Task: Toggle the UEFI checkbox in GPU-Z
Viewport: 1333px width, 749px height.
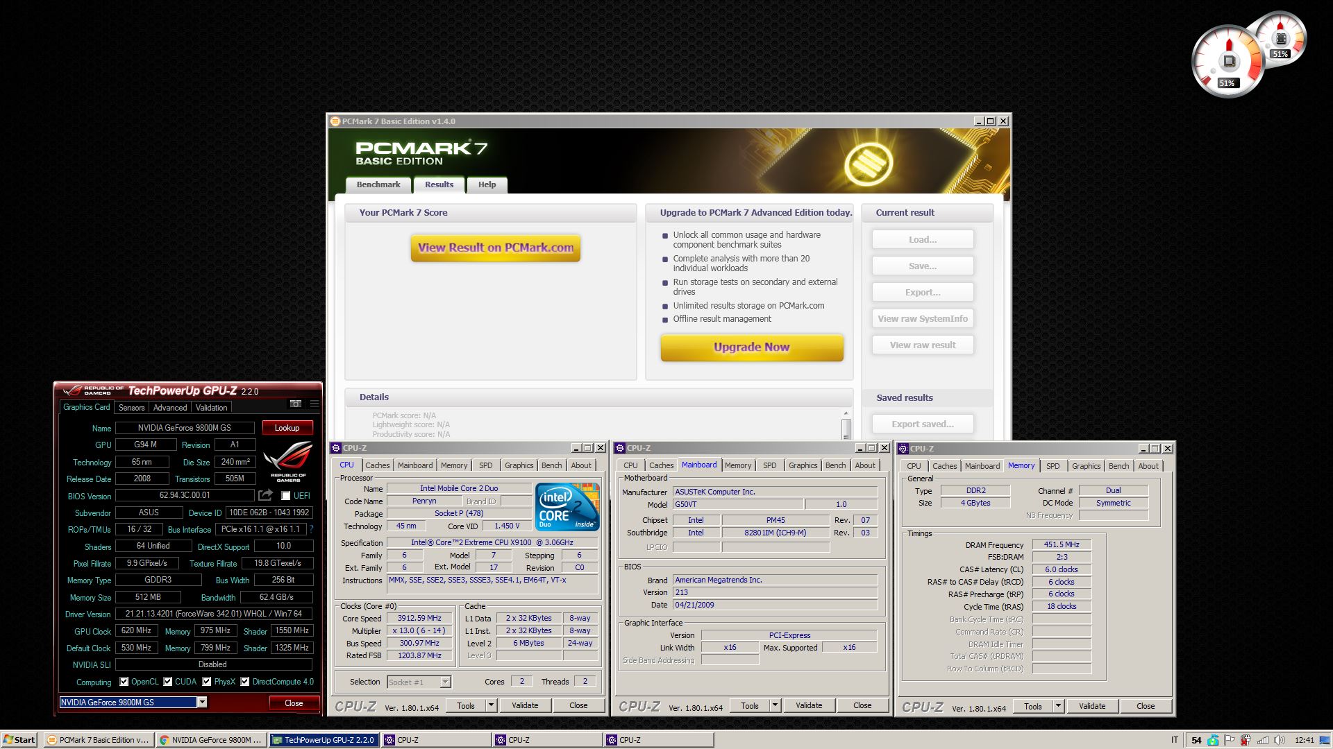Action: click(x=285, y=495)
